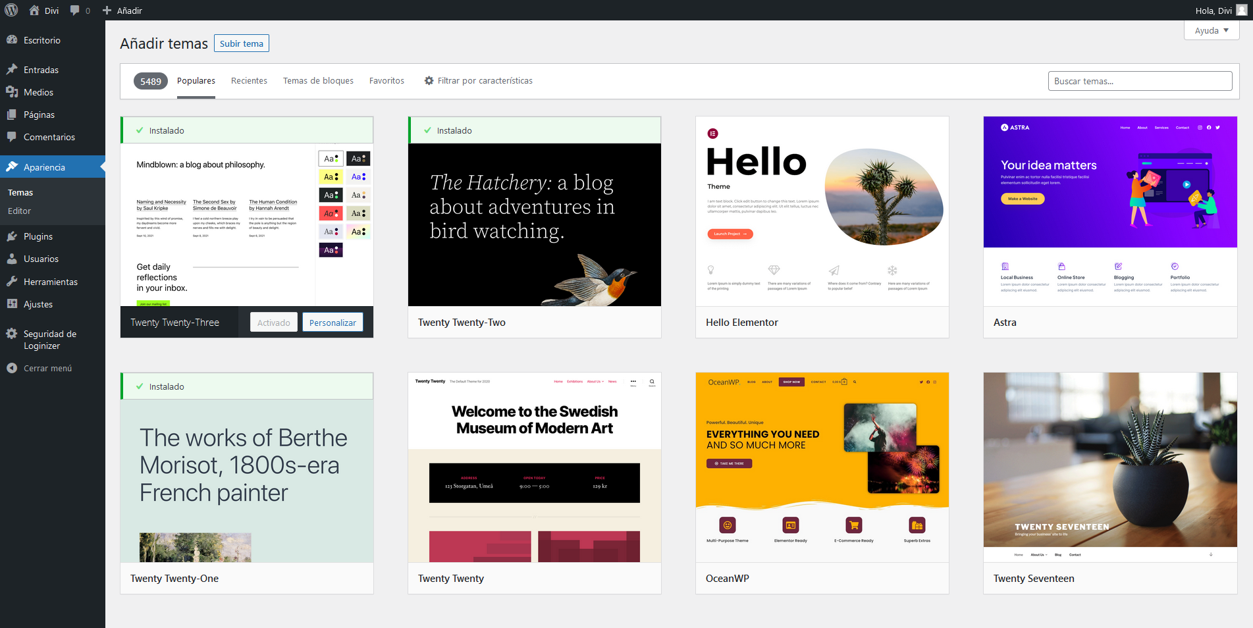The width and height of the screenshot is (1253, 628).
Task: Open the Páginas menu
Action: coord(53,115)
